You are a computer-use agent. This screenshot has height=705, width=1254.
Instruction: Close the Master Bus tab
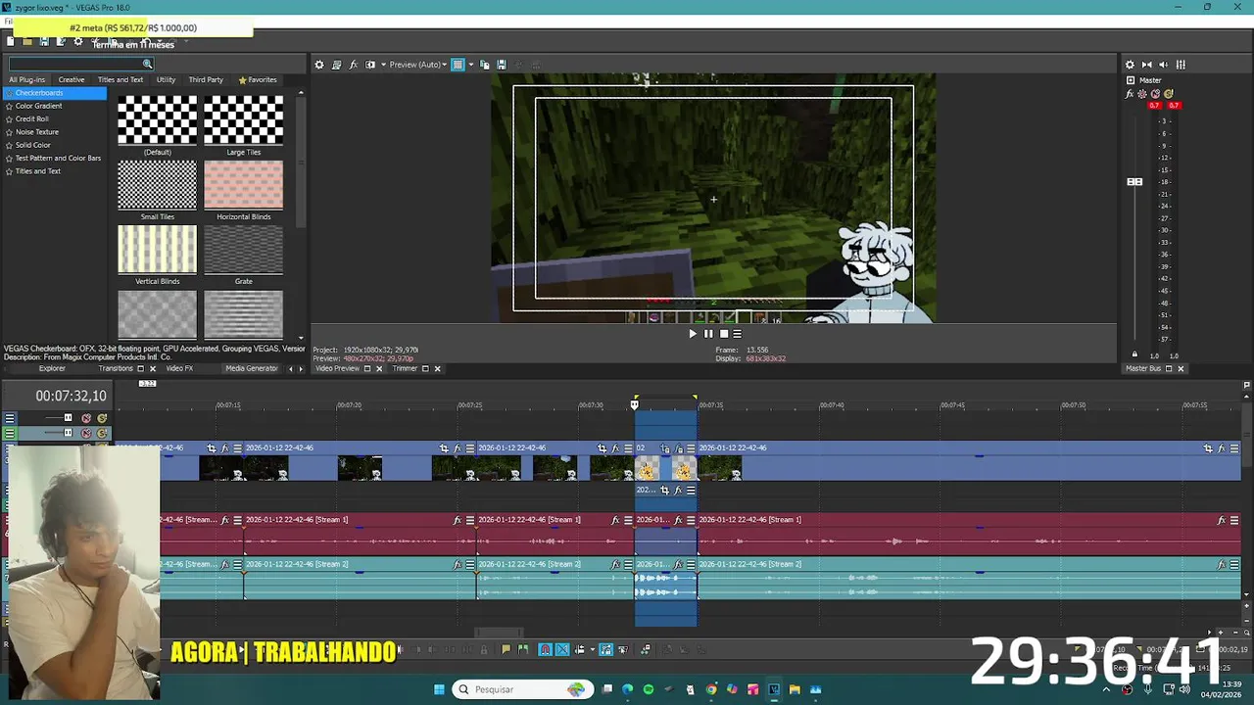point(1181,369)
